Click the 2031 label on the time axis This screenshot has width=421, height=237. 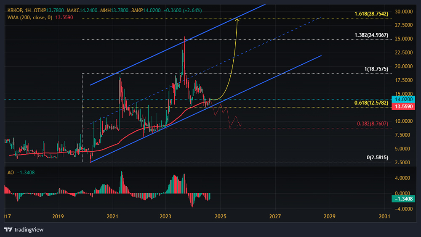coord(384,216)
